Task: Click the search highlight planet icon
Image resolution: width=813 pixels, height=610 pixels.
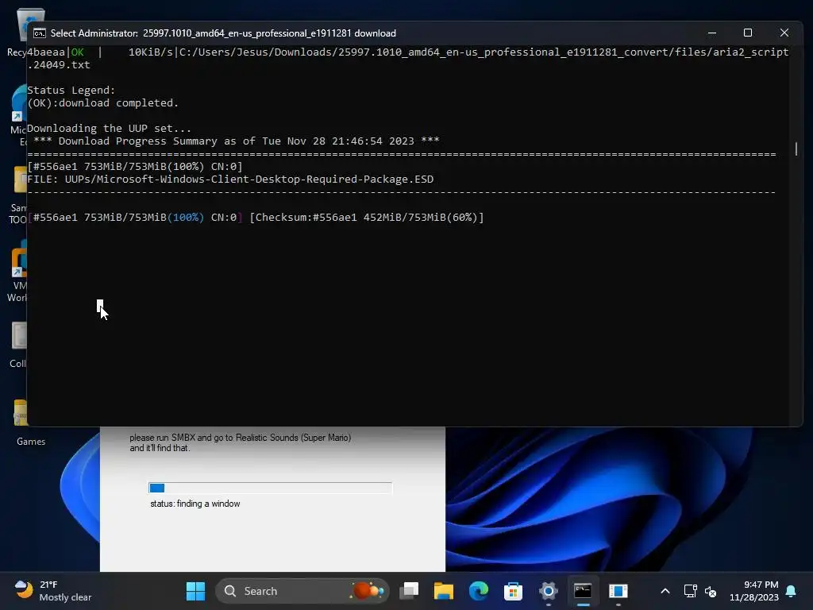Action: pos(368,590)
